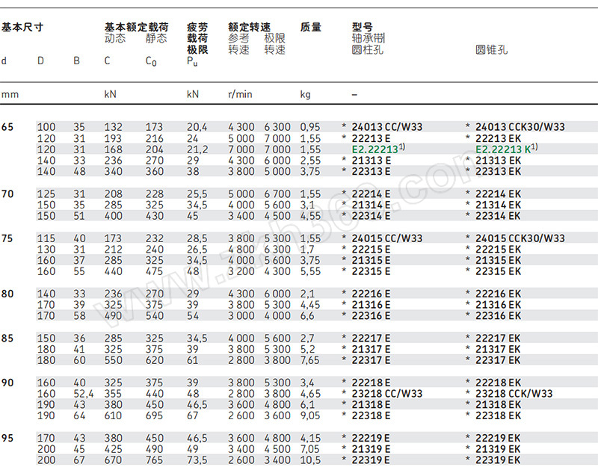Select the 动态 sub-header
Viewport: 598px width, 473px height.
115,39
